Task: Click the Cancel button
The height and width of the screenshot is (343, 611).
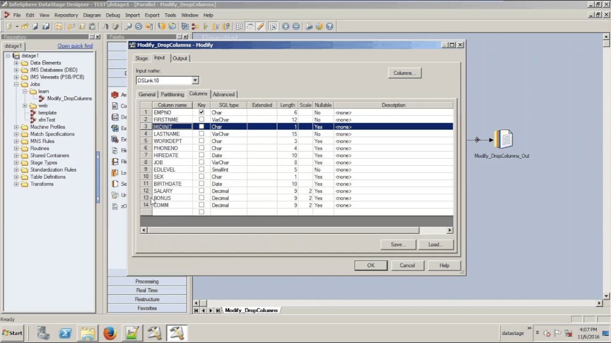Action: (x=407, y=265)
